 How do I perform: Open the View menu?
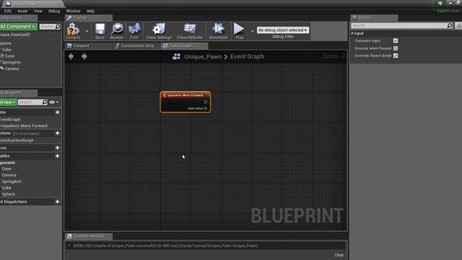pyautogui.click(x=38, y=12)
